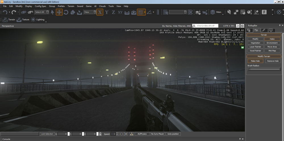
Task: Pick the Select arrow tool
Action: [53, 12]
